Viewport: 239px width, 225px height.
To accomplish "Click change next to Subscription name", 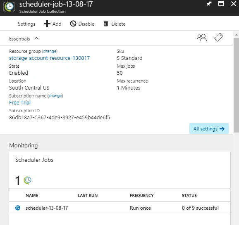I will [55, 96].
